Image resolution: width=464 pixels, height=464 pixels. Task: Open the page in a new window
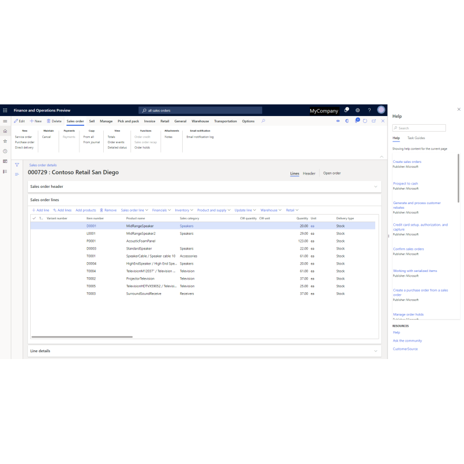point(374,121)
